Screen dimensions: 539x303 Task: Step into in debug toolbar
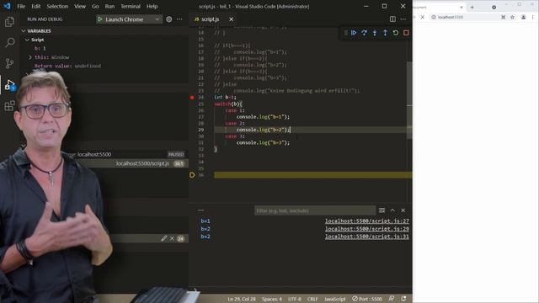(375, 33)
